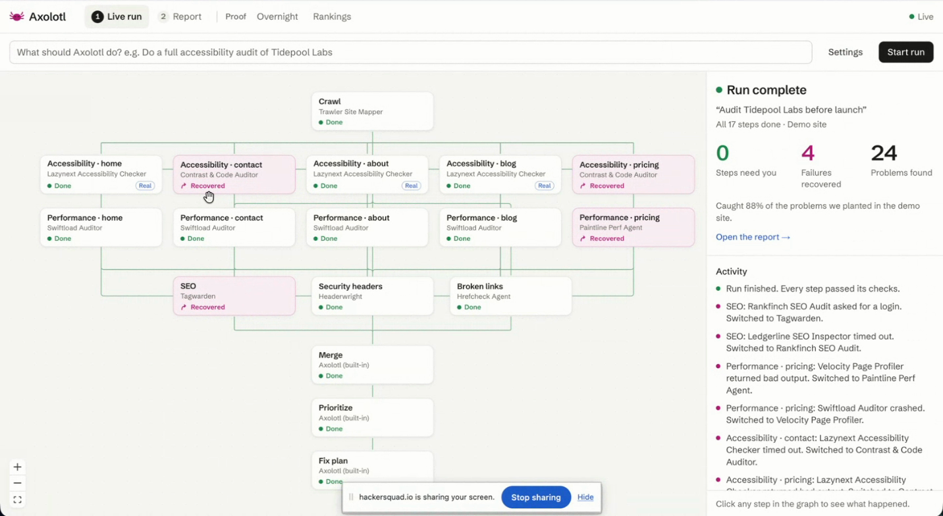
Task: Click Stop sharing button
Action: 536,497
